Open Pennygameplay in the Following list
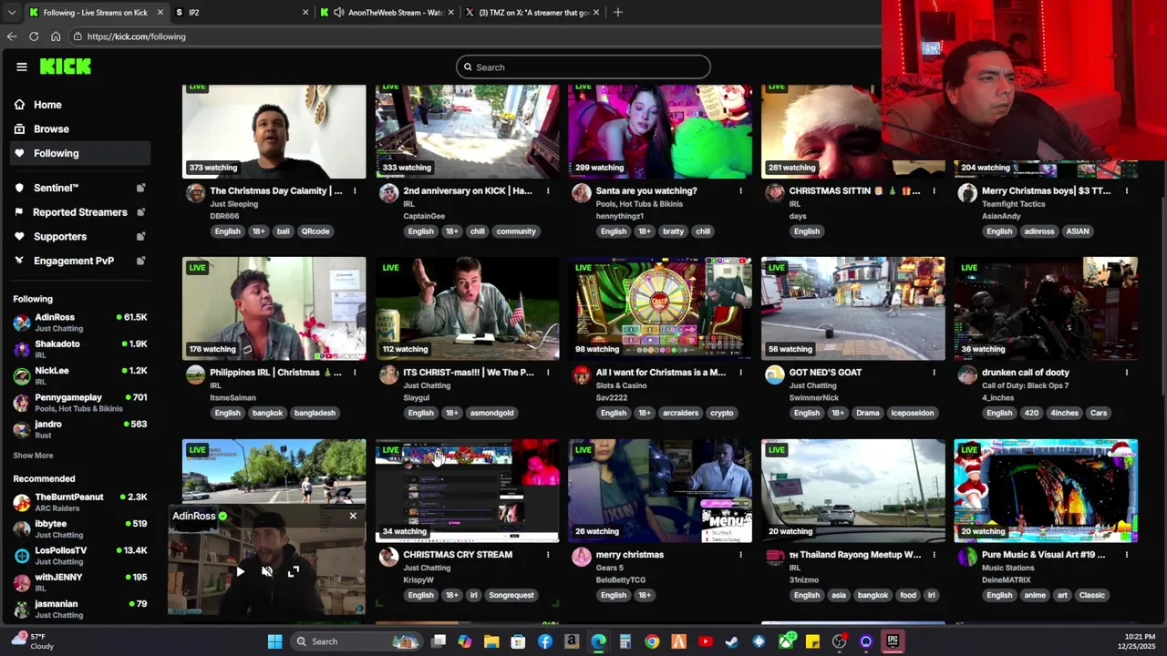The width and height of the screenshot is (1167, 656). coord(80,403)
